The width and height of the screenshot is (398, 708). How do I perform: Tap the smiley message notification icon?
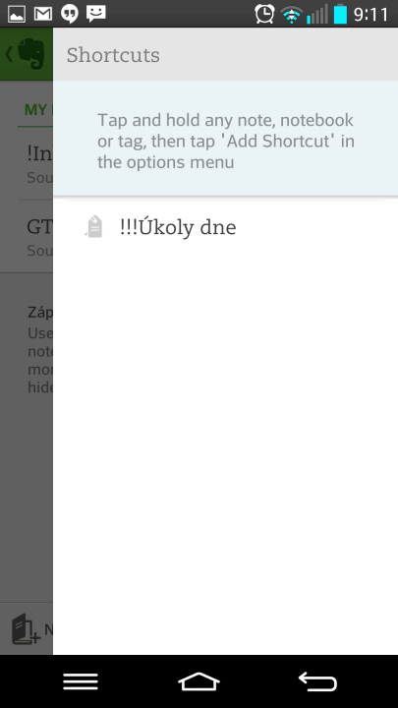[96, 14]
